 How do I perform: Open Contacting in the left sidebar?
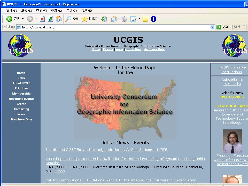click(x=21, y=109)
